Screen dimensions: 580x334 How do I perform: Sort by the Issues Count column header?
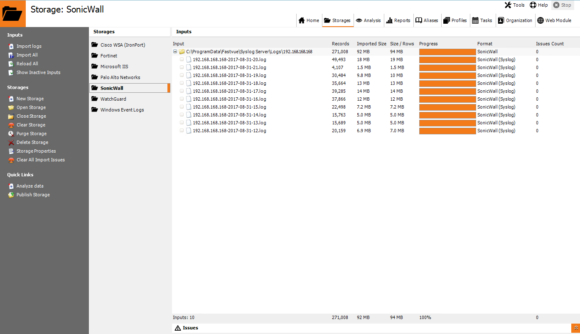tap(550, 44)
